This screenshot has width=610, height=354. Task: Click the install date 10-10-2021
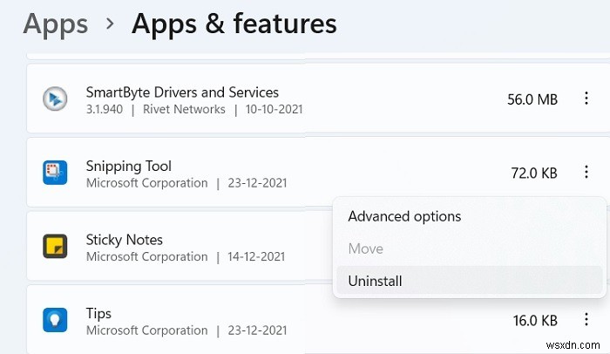point(274,110)
